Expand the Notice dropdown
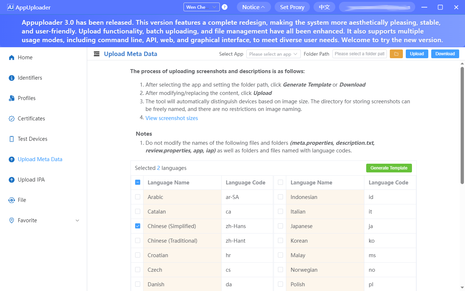Image resolution: width=465 pixels, height=291 pixels. click(254, 7)
